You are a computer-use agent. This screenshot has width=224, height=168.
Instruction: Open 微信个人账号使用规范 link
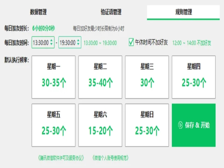click(x=110, y=158)
